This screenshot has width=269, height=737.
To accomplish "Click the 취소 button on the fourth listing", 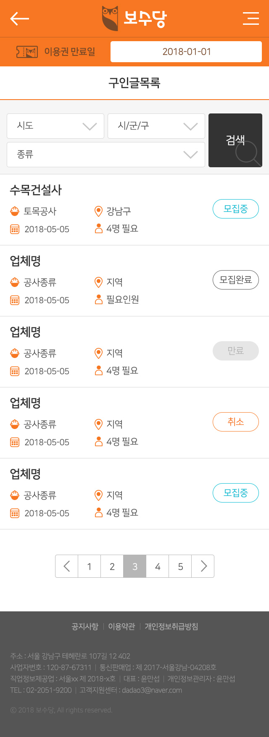I will coord(236,422).
